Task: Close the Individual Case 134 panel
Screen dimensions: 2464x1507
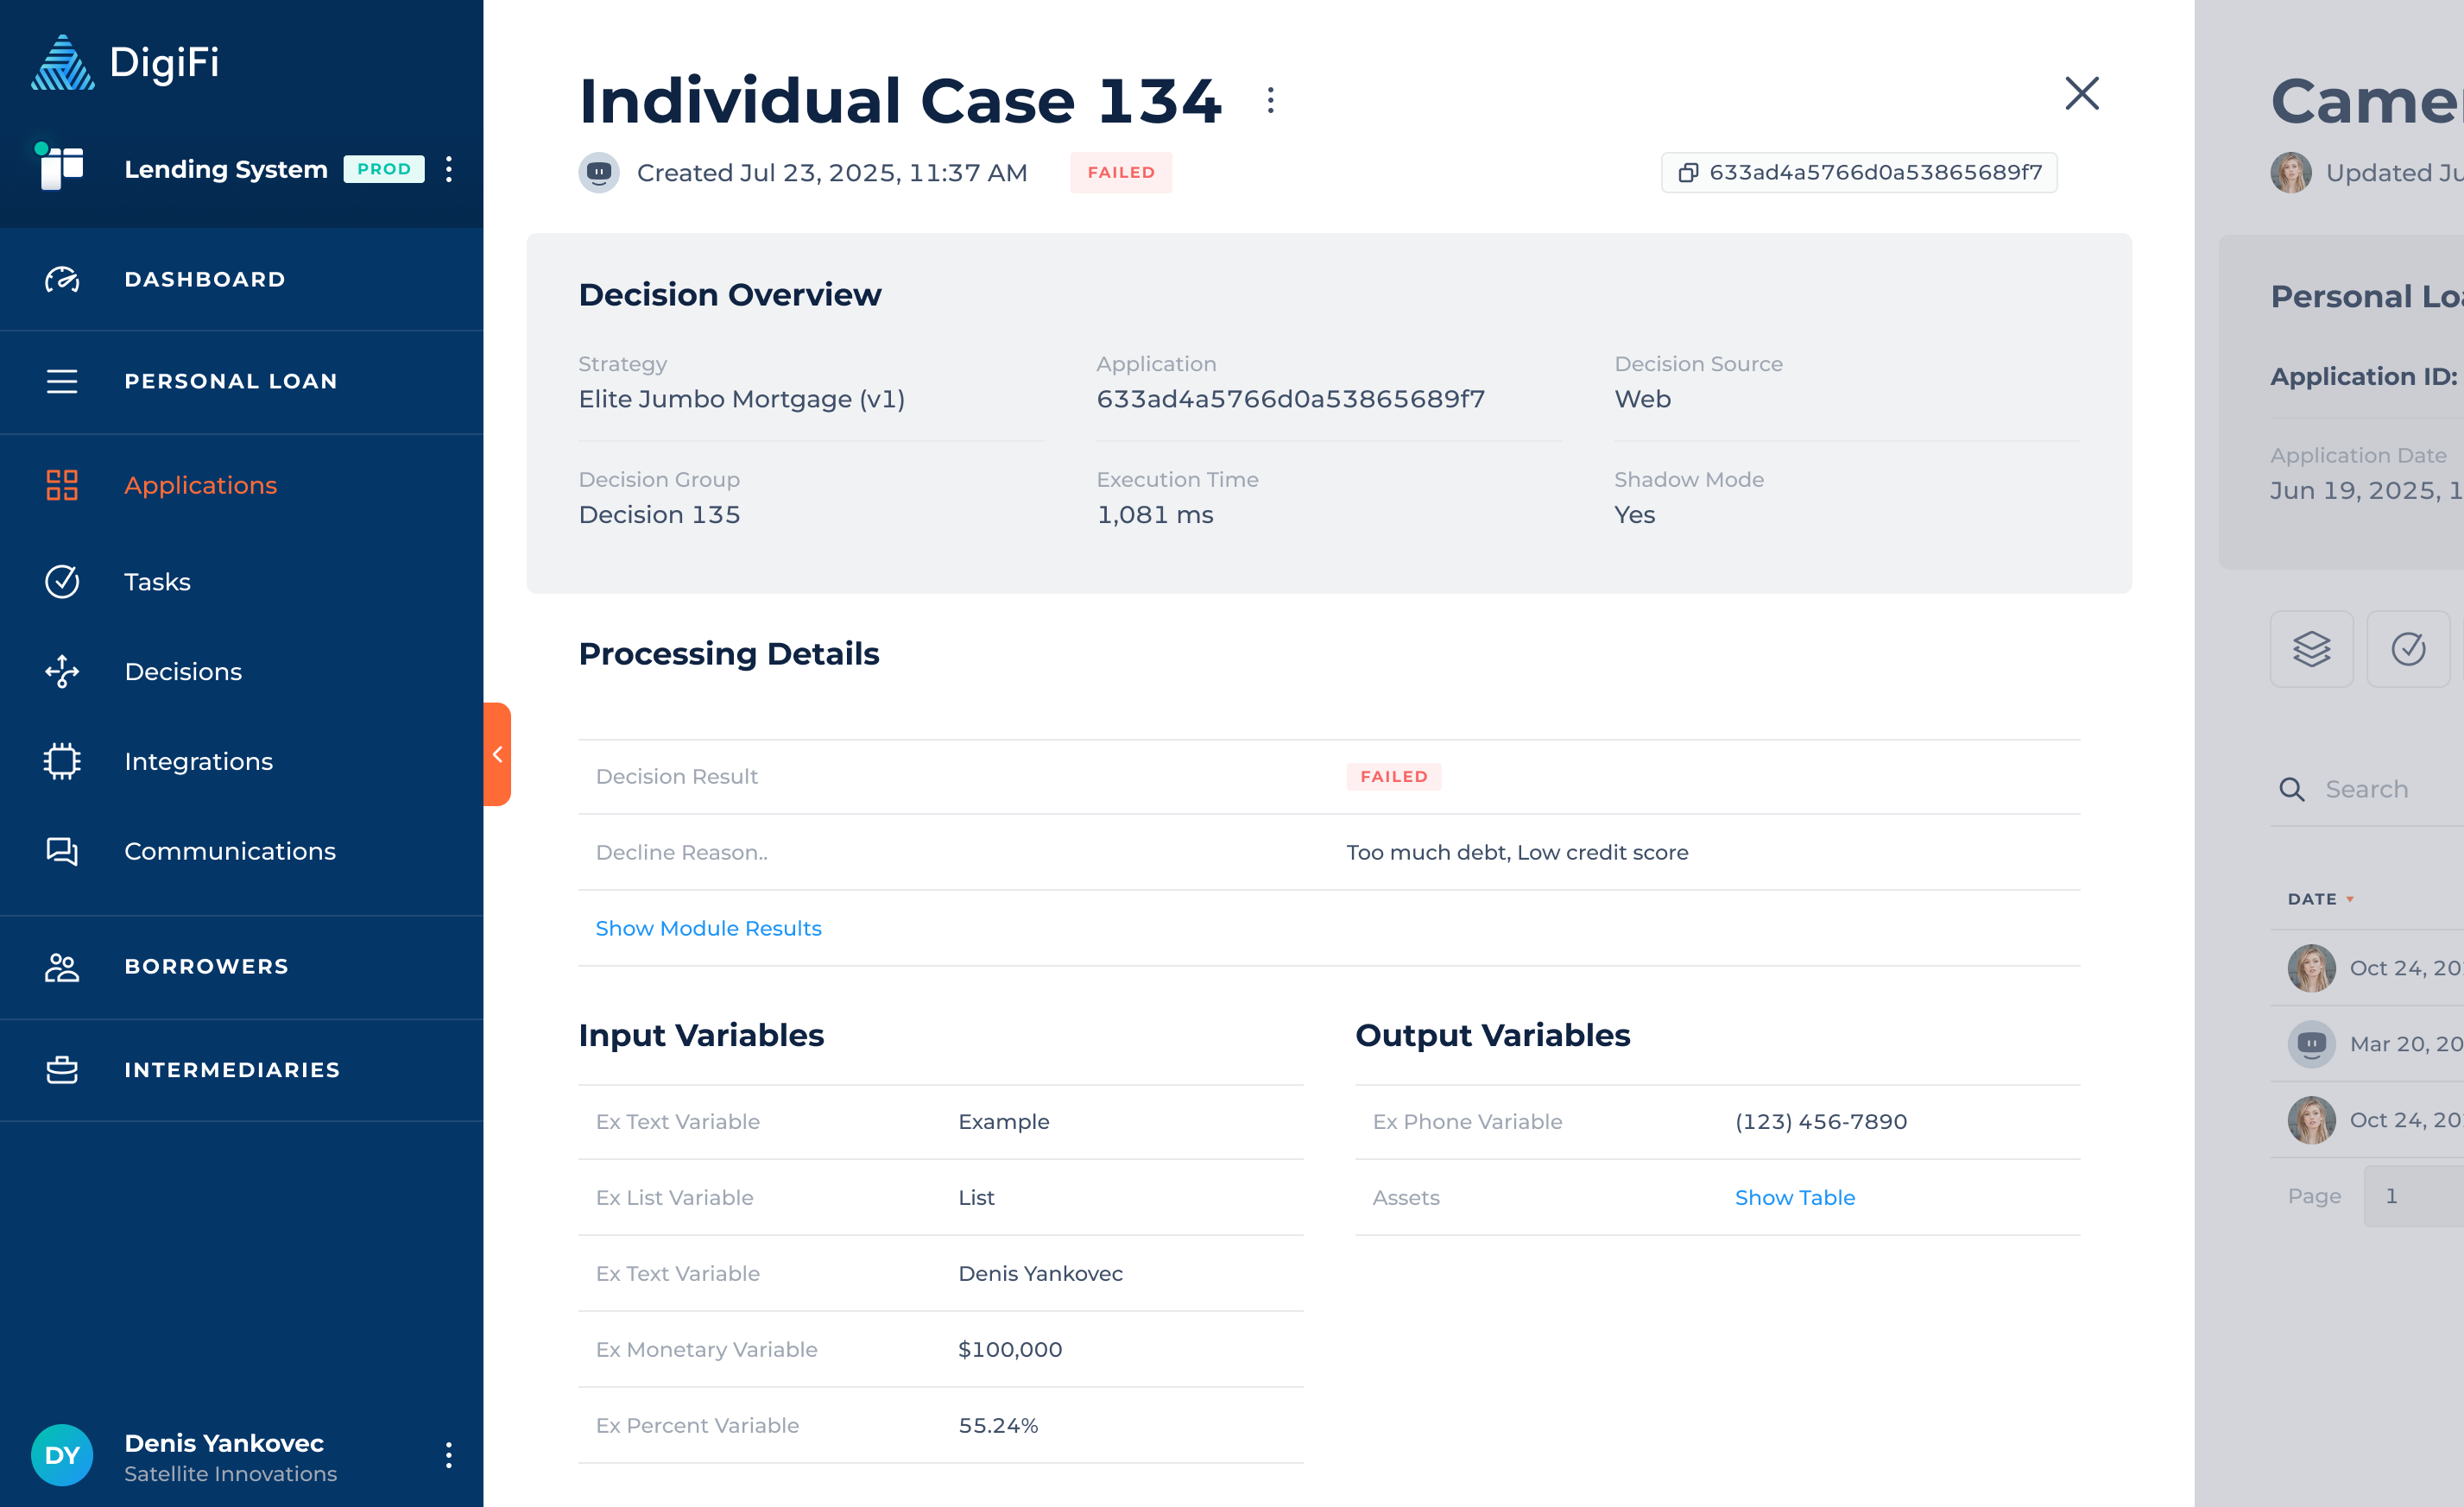Action: 2082,94
